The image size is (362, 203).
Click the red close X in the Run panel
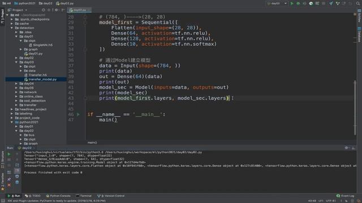coord(9,185)
